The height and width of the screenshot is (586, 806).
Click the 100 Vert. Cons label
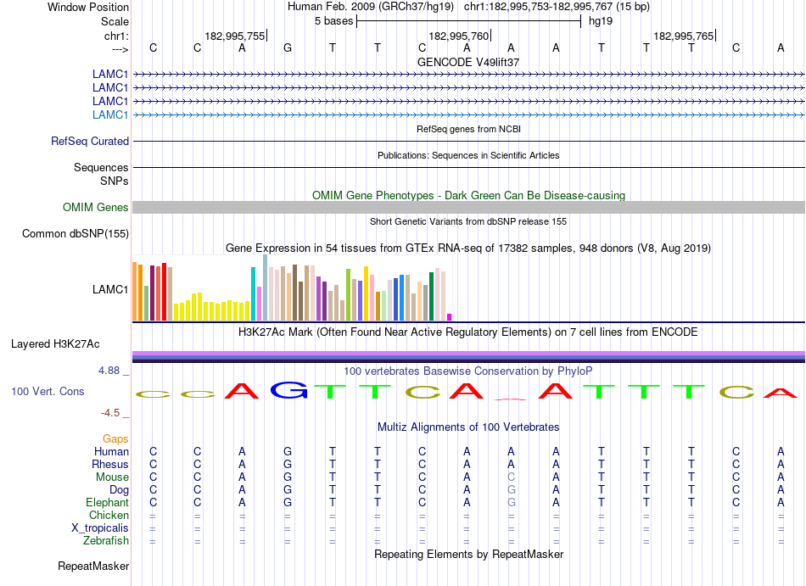tap(48, 391)
